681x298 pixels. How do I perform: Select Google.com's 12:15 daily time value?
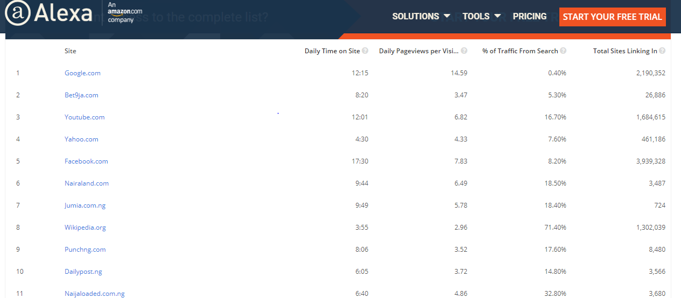[360, 73]
